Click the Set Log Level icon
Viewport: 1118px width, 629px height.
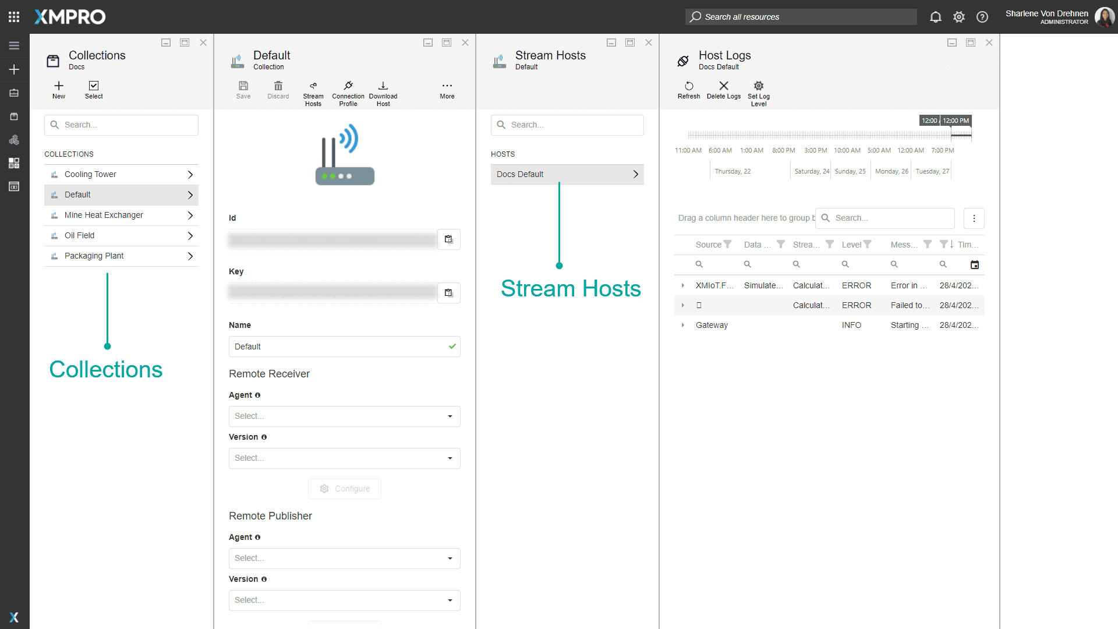758,86
